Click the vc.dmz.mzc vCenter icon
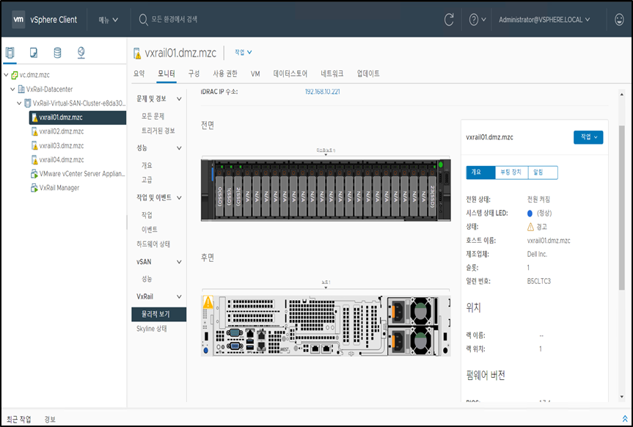633x427 pixels. pos(15,75)
